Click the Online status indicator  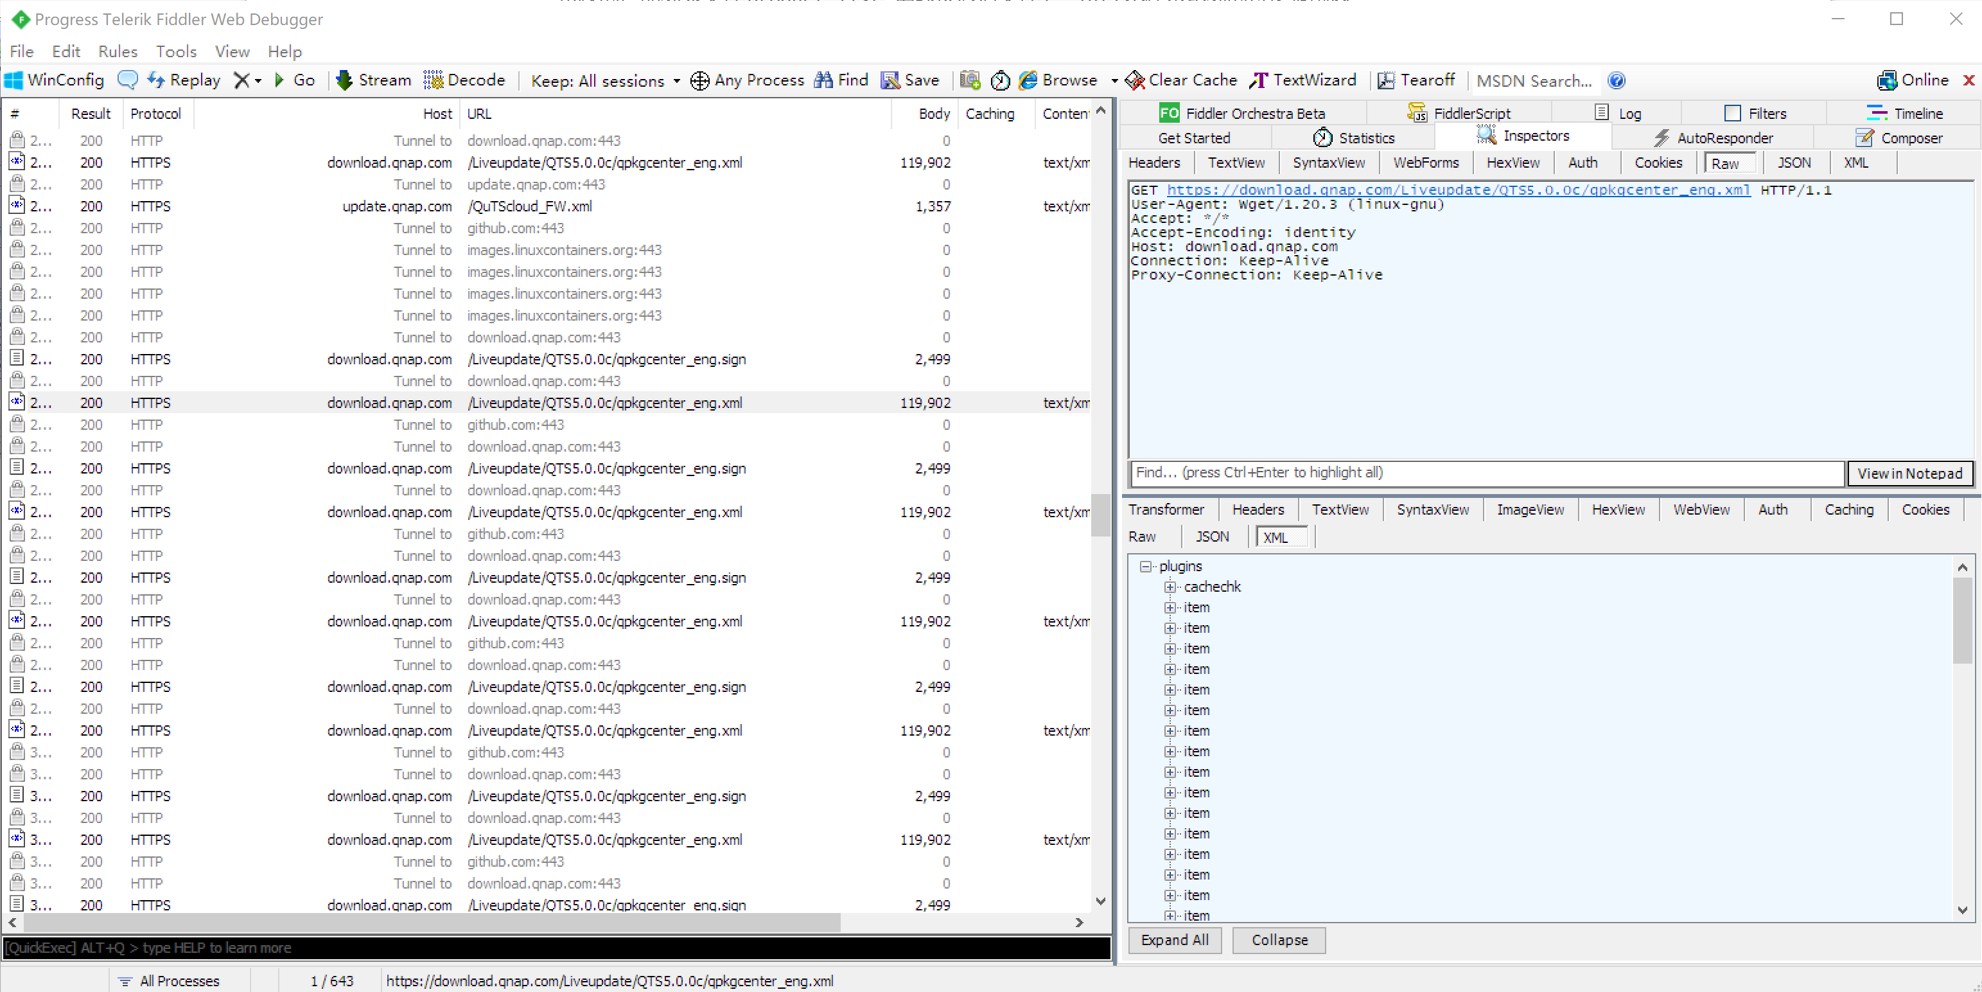point(1913,80)
